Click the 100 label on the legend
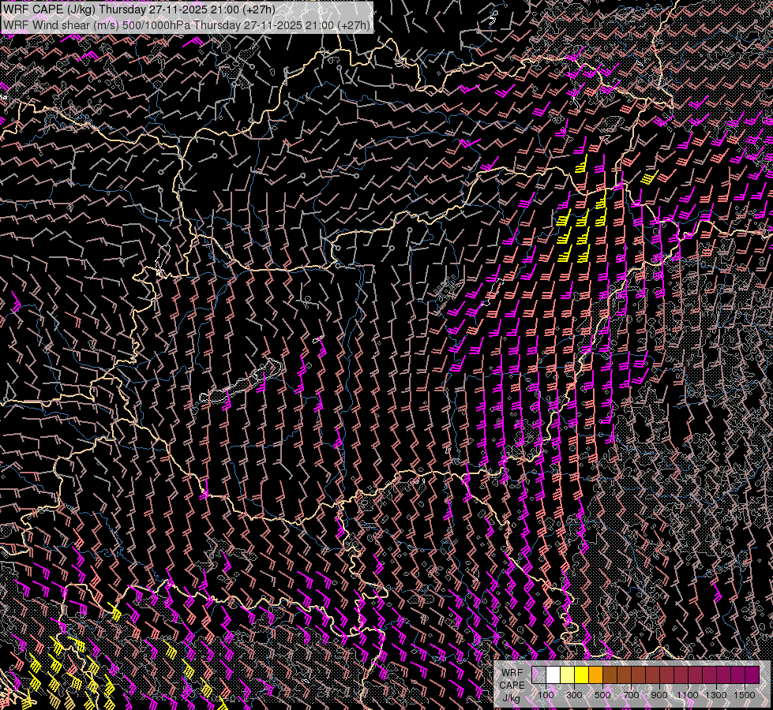This screenshot has width=773, height=710. click(546, 695)
